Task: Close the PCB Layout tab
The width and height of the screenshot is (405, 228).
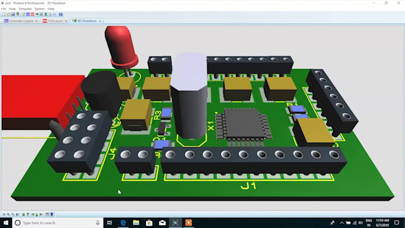Action: click(66, 21)
